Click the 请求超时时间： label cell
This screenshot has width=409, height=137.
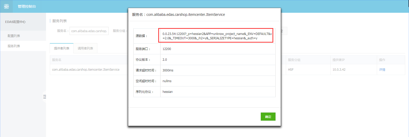coord(147,70)
